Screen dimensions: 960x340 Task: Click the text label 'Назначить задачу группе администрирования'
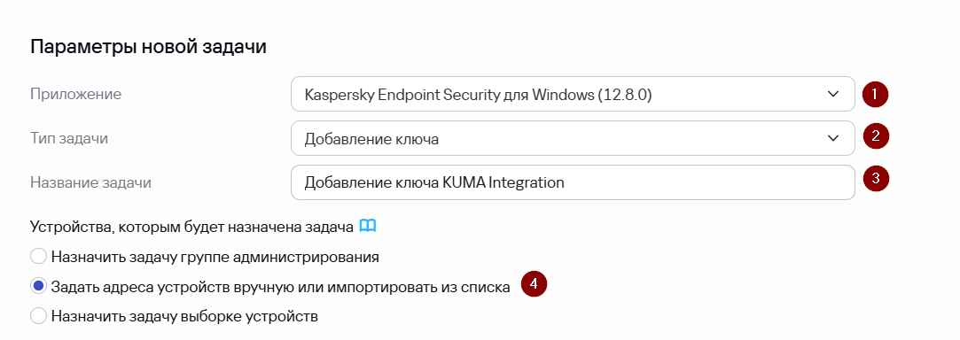pos(215,257)
